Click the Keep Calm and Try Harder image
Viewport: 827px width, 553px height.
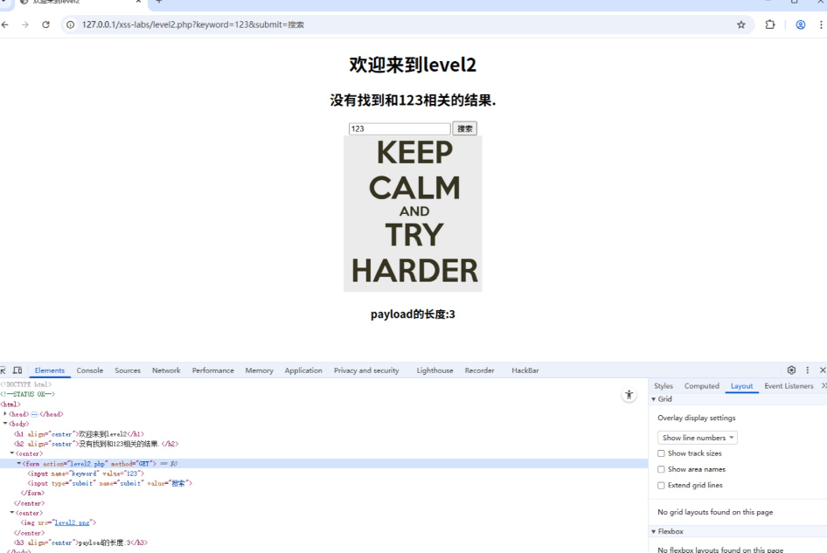pos(413,213)
